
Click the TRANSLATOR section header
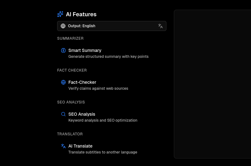pos(70,134)
